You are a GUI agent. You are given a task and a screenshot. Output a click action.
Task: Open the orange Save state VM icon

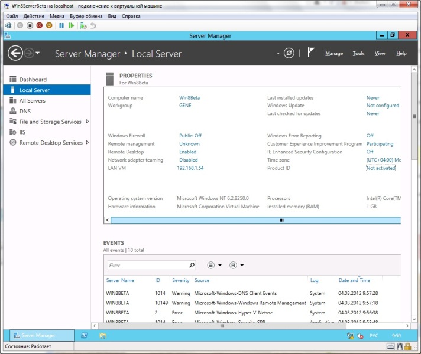click(x=49, y=25)
